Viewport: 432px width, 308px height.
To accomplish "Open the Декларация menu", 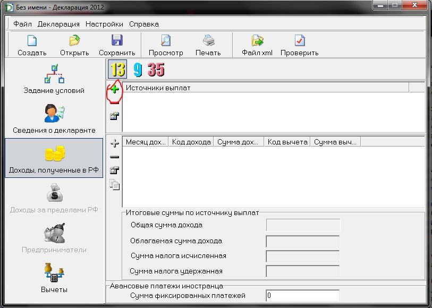I will coord(58,24).
